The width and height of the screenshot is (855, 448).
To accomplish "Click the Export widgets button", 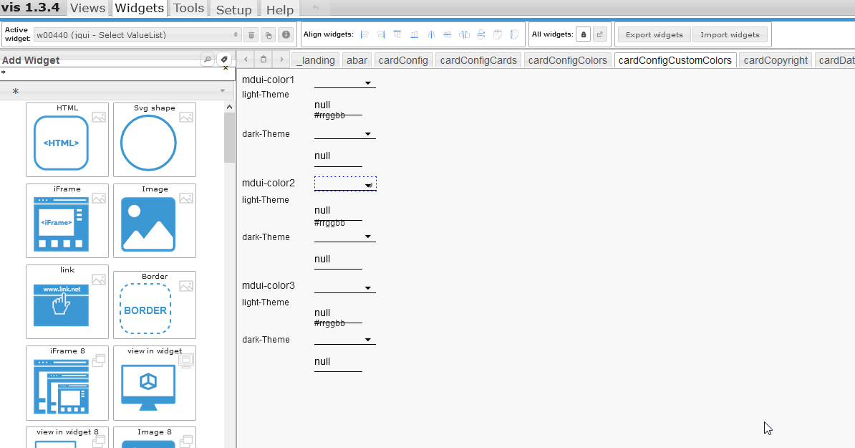I will point(654,34).
